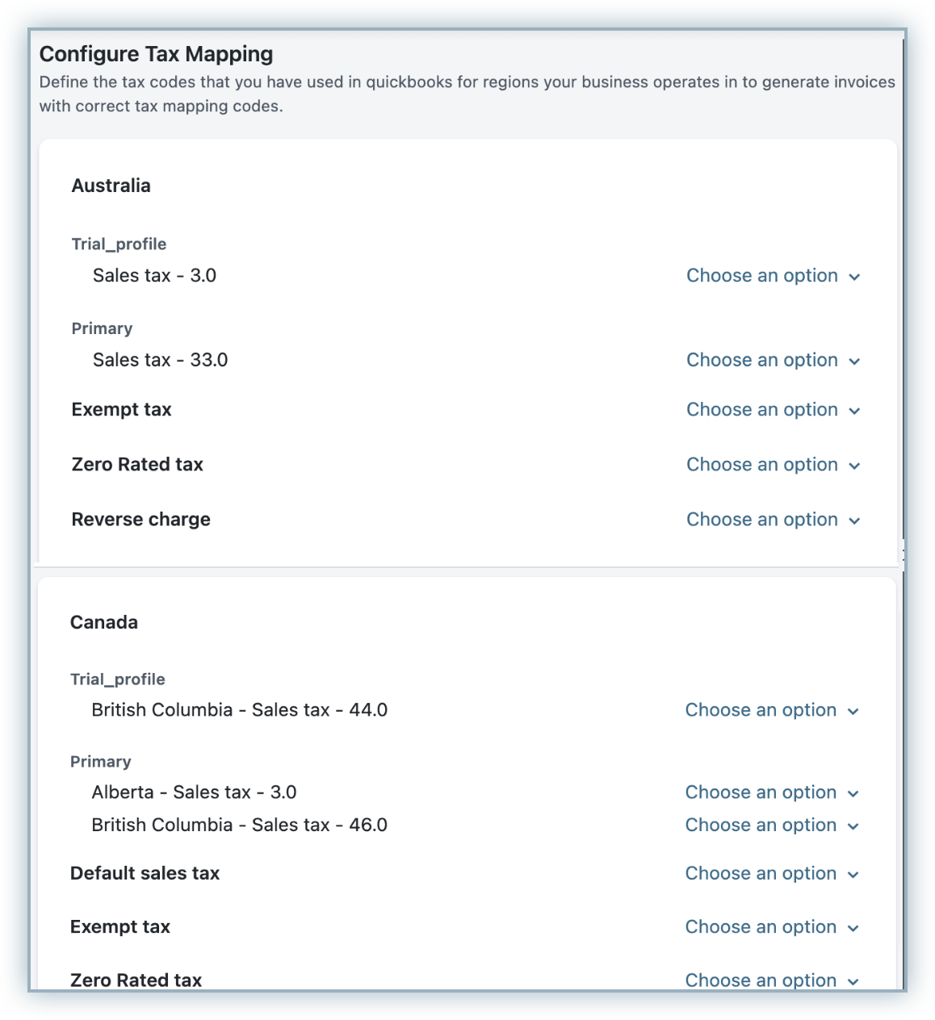Click chevron icon beside Reverse charge dropdown
Viewport: 935px width, 1020px height.
click(x=854, y=521)
